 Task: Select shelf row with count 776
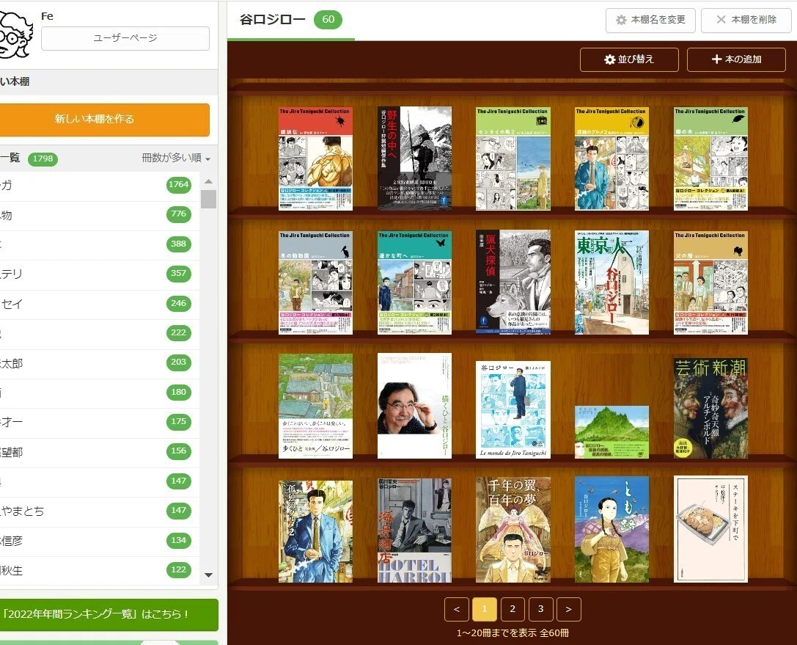coord(99,215)
